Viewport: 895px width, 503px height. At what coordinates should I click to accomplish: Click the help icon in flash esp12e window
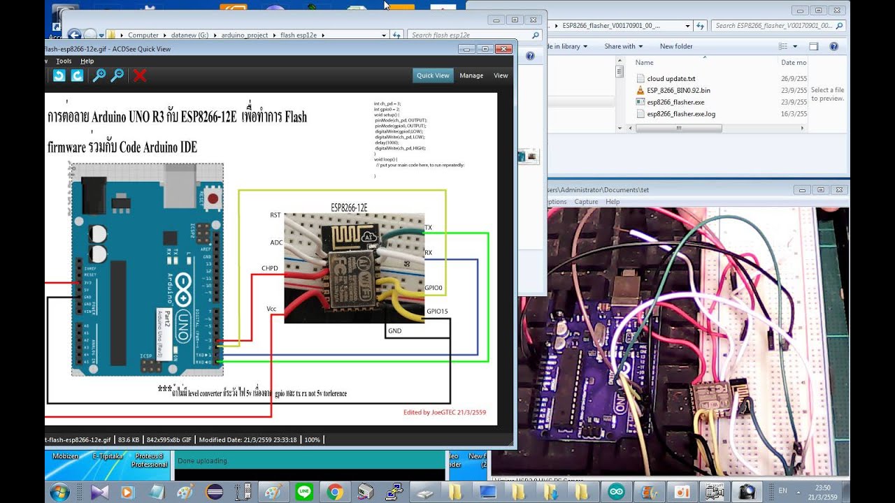[530, 56]
